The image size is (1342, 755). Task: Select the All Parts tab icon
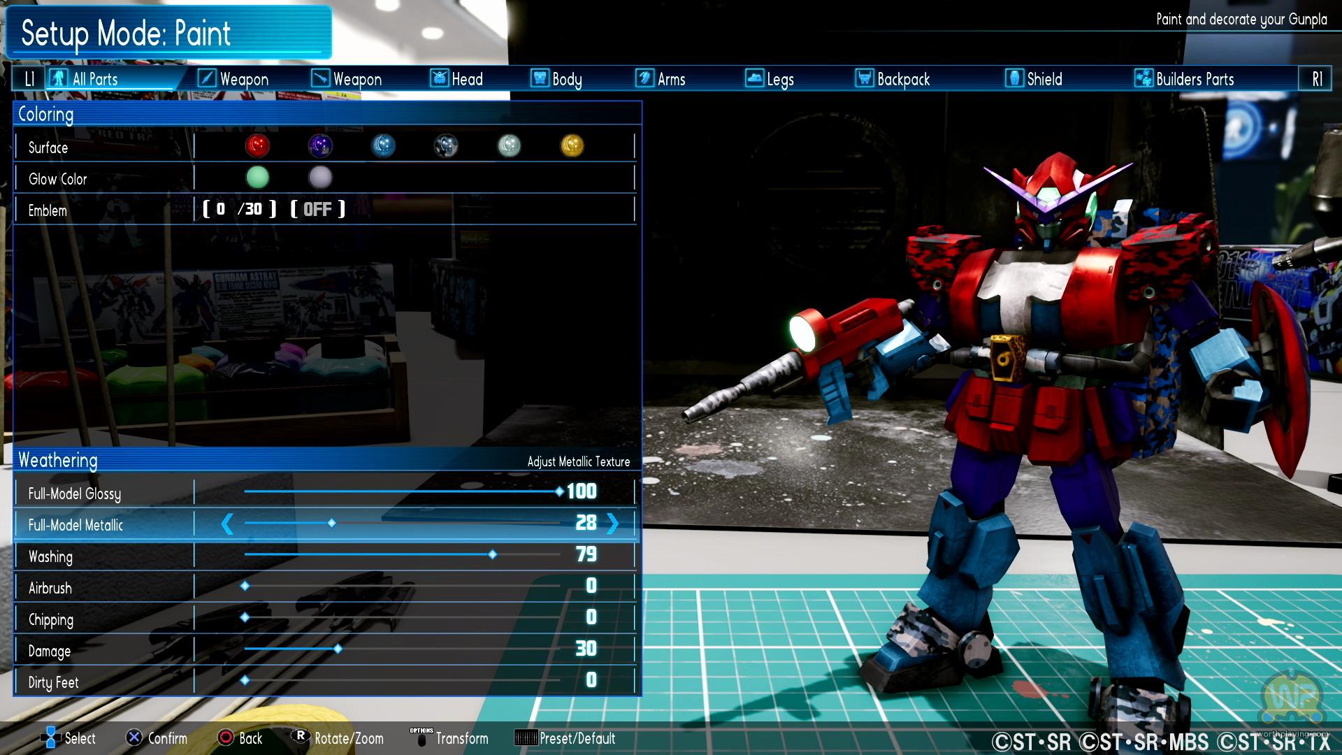(58, 78)
